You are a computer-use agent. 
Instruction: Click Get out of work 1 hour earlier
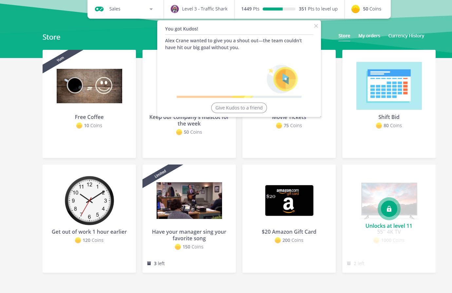89,232
